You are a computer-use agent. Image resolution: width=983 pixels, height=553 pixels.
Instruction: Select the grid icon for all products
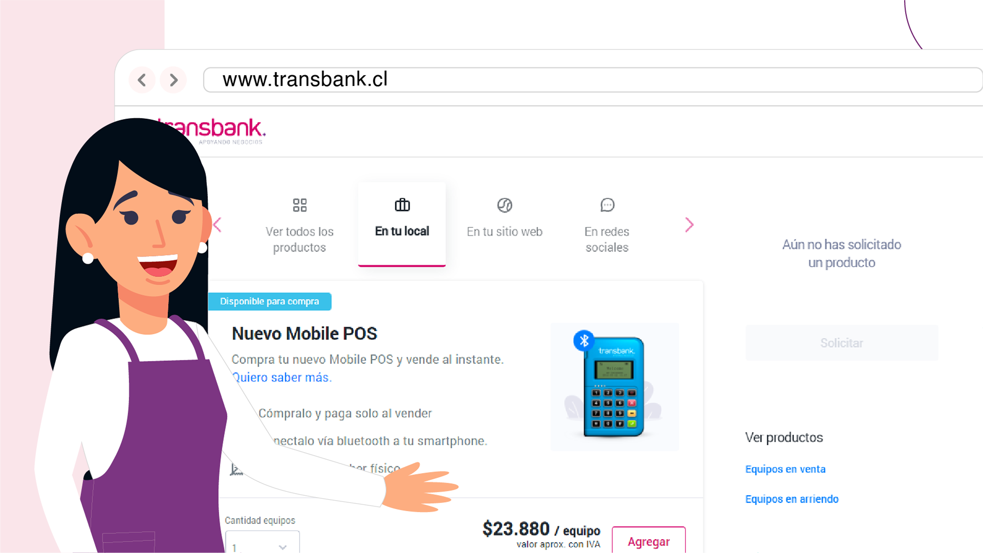[300, 205]
